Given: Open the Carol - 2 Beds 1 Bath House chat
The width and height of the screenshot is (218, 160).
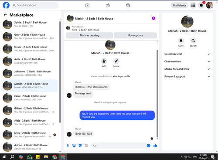Looking at the screenshot, I should point(29,98).
